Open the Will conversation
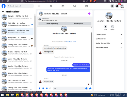Image resolution: width=127 pixels, height=97 pixels. (x=17, y=24)
